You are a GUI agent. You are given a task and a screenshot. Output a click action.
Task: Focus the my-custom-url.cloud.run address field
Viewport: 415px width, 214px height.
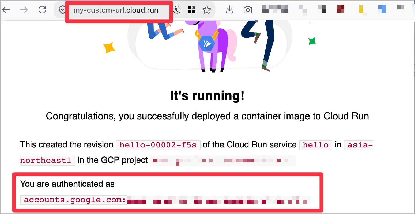click(116, 10)
